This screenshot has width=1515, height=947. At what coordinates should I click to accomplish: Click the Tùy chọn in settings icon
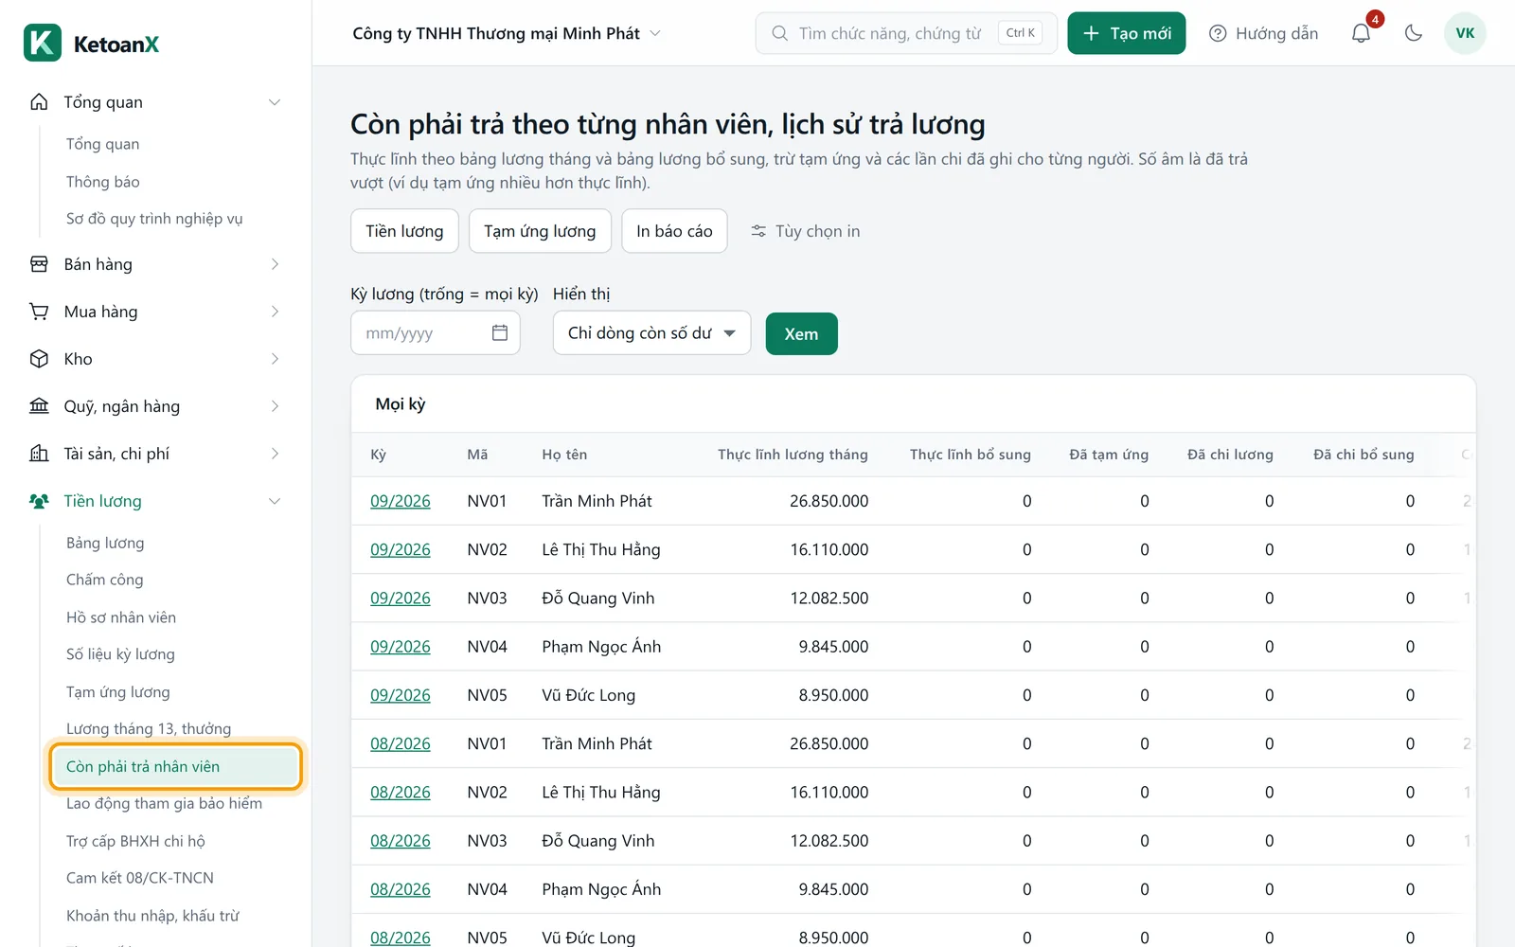click(758, 231)
